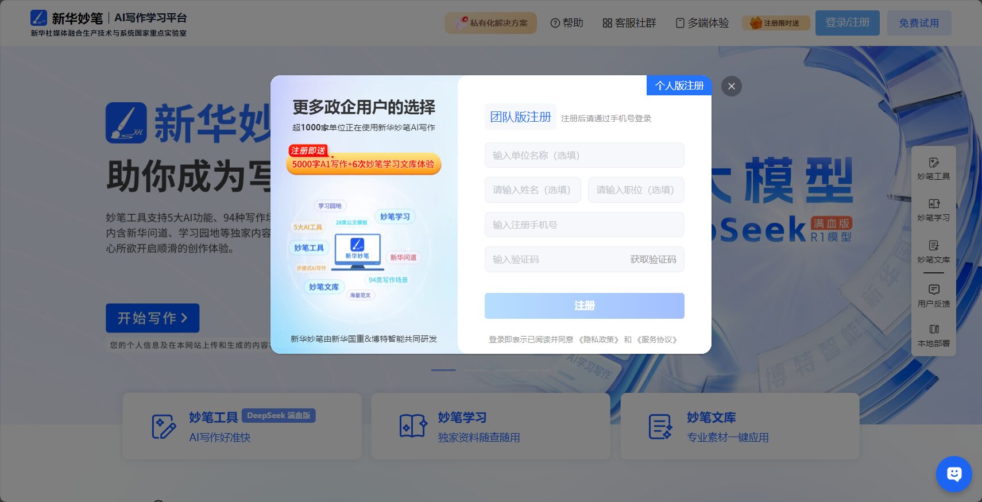
Task: Click the 开始写作 button
Action: click(152, 318)
